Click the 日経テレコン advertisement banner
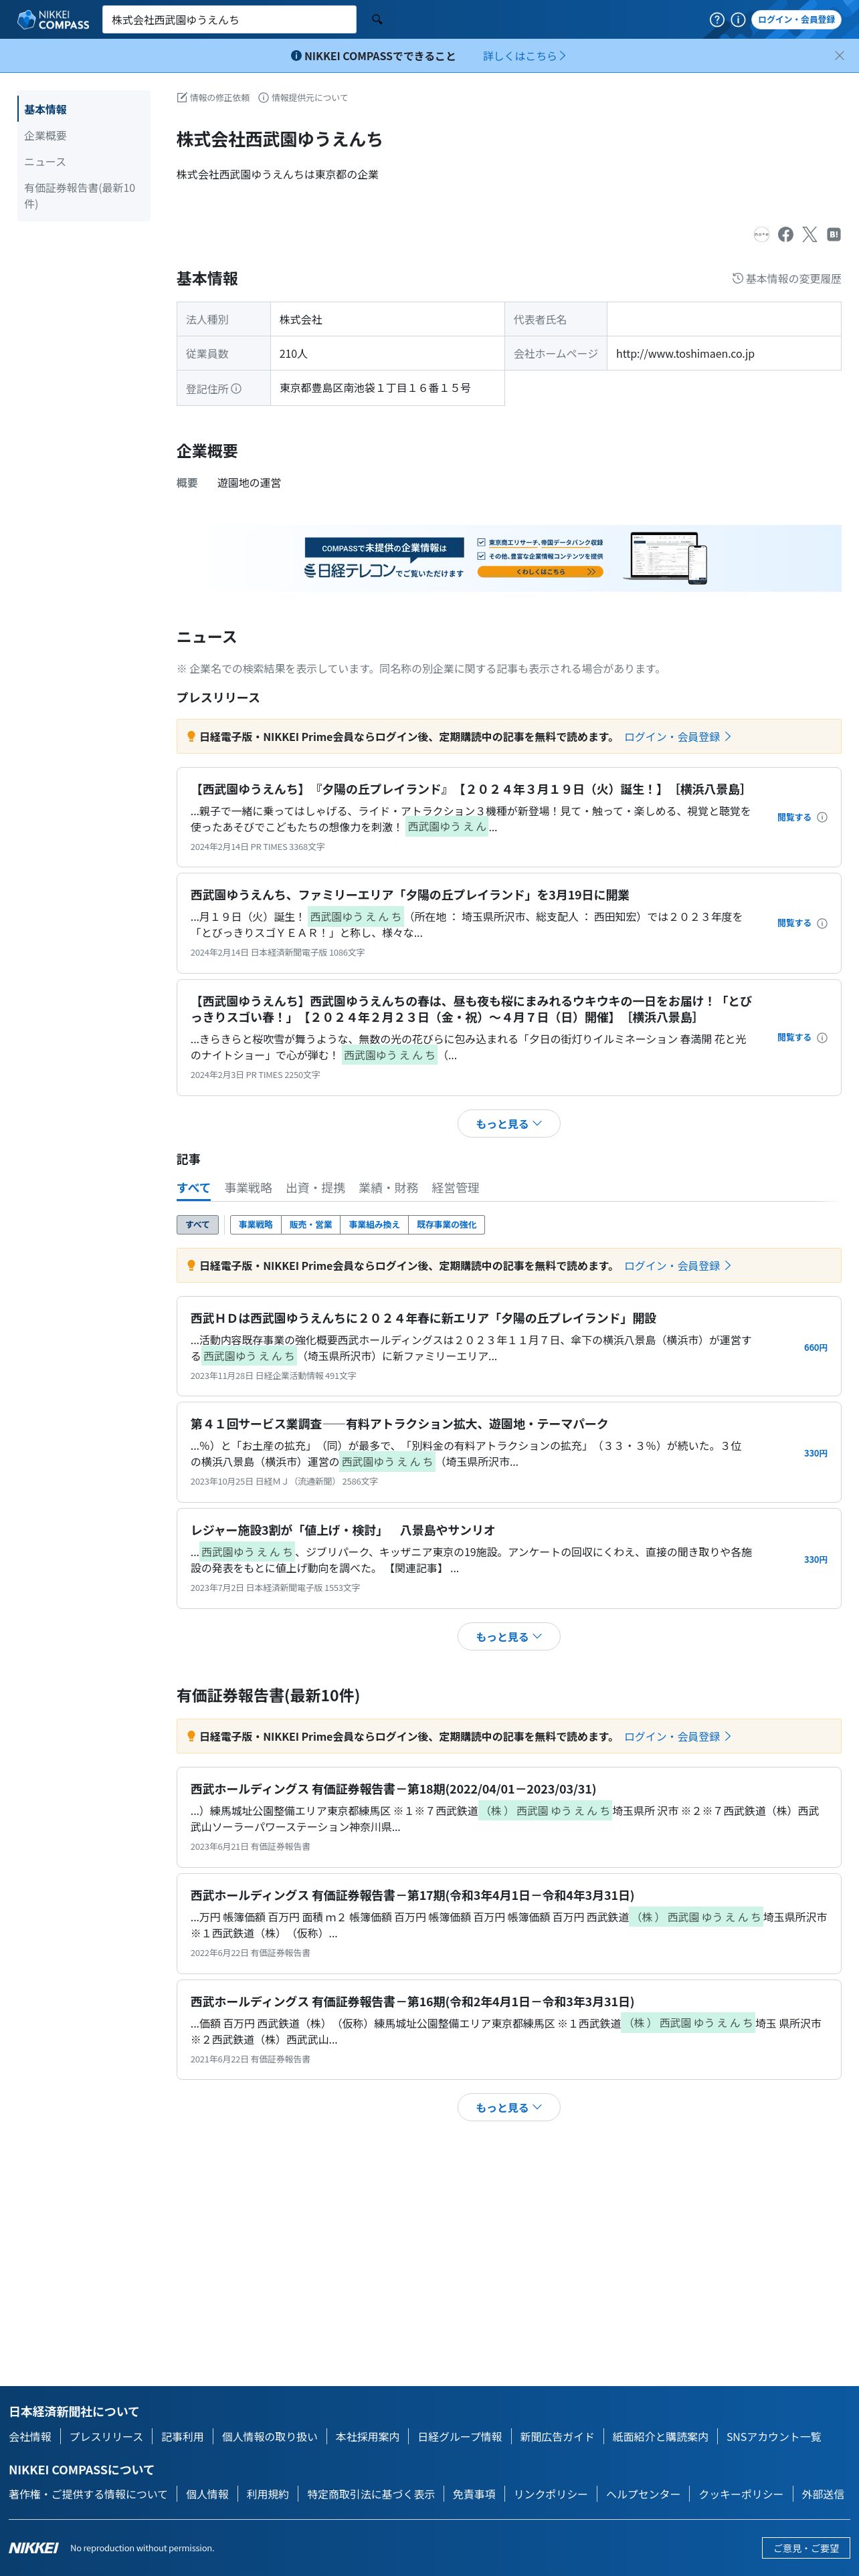859x2576 pixels. coord(509,558)
